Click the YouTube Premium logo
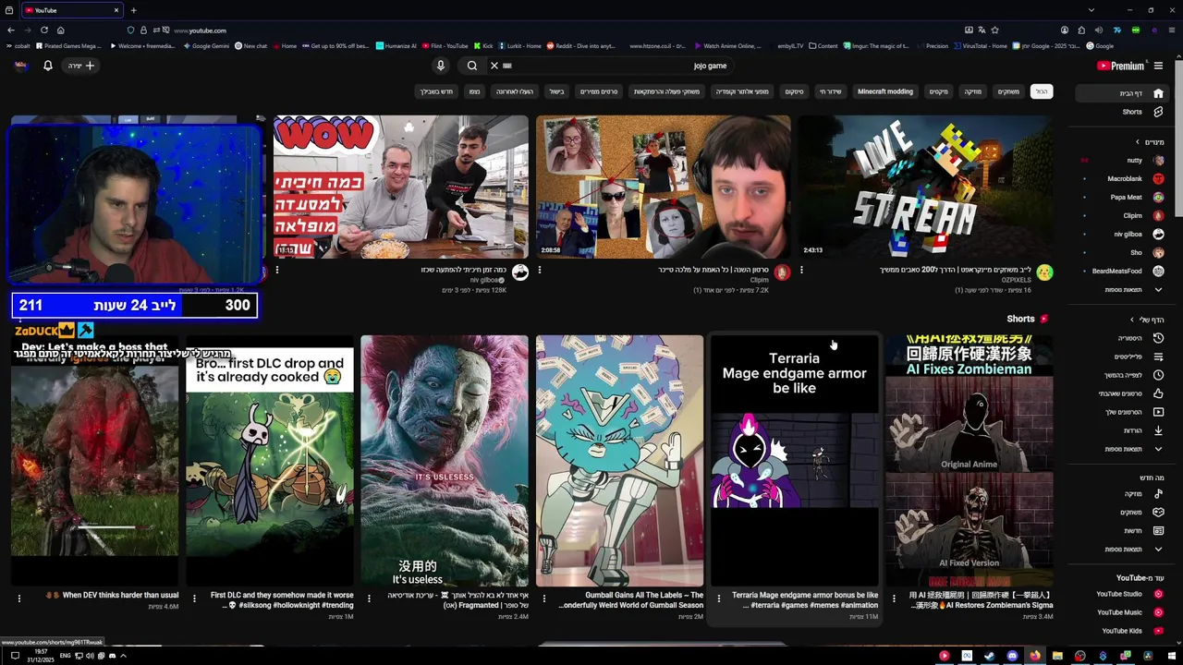1183x665 pixels. [1120, 66]
